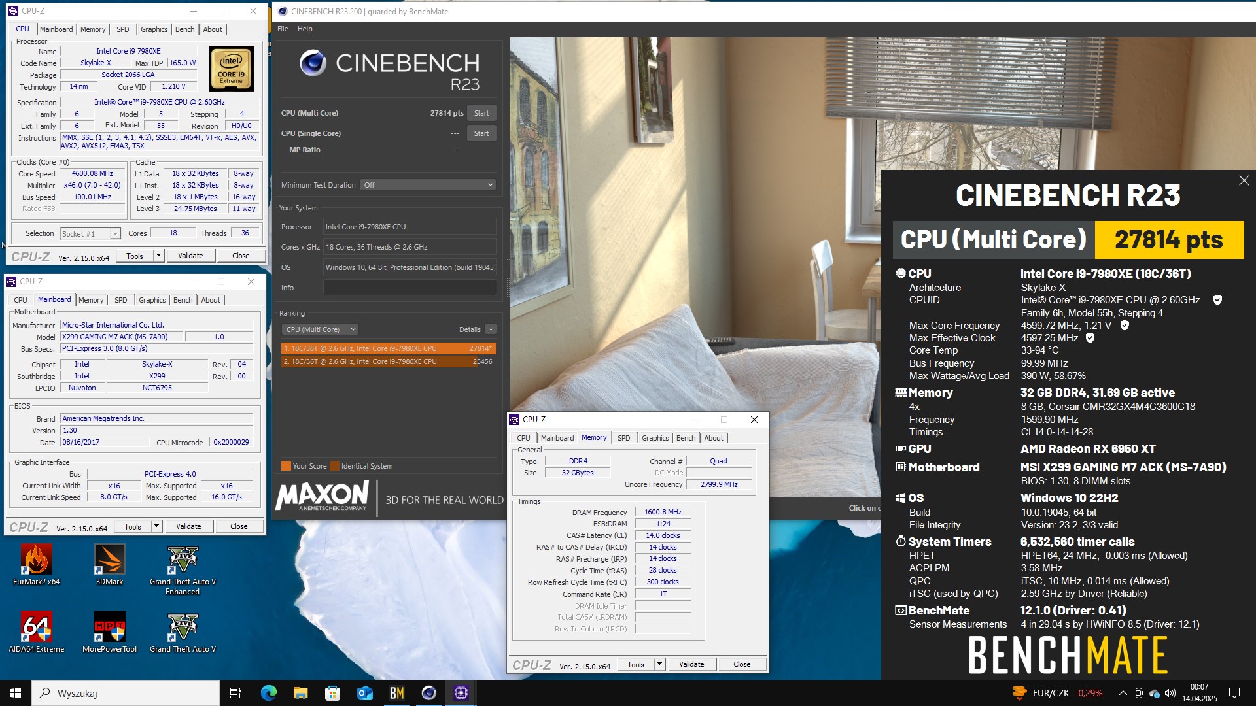The height and width of the screenshot is (706, 1256).
Task: Open Microsoft Edge from taskbar
Action: click(268, 693)
